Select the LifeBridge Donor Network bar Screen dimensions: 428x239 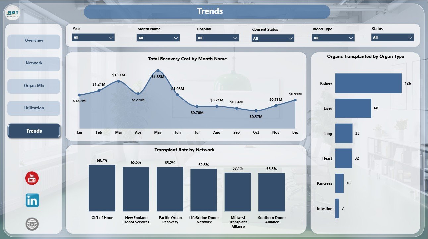click(204, 190)
